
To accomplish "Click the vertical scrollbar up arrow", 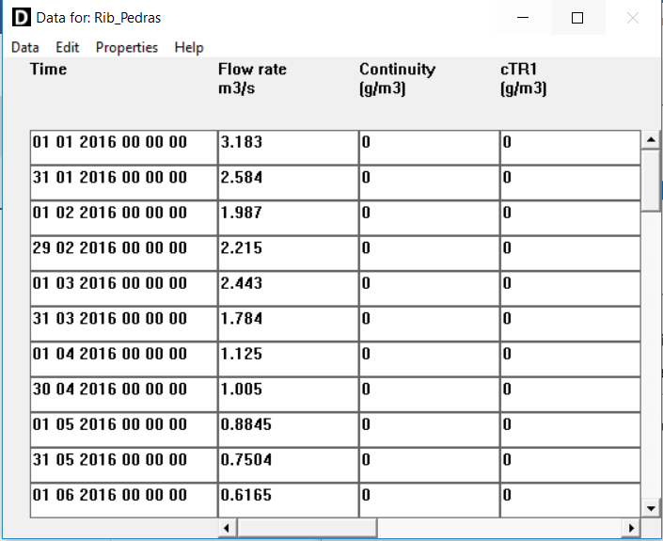I will pyautogui.click(x=650, y=140).
